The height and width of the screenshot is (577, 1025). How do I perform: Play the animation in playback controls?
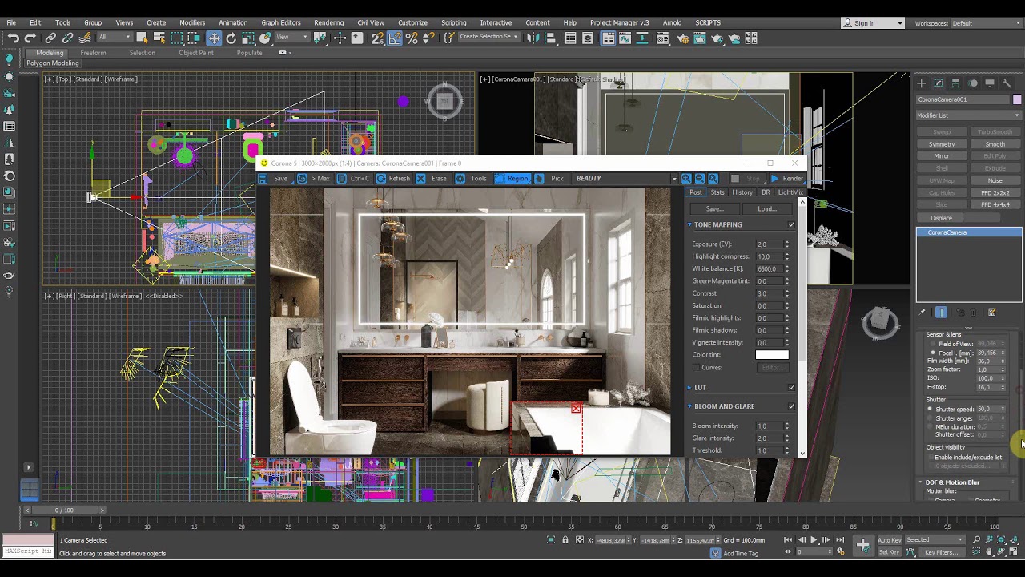(x=814, y=540)
